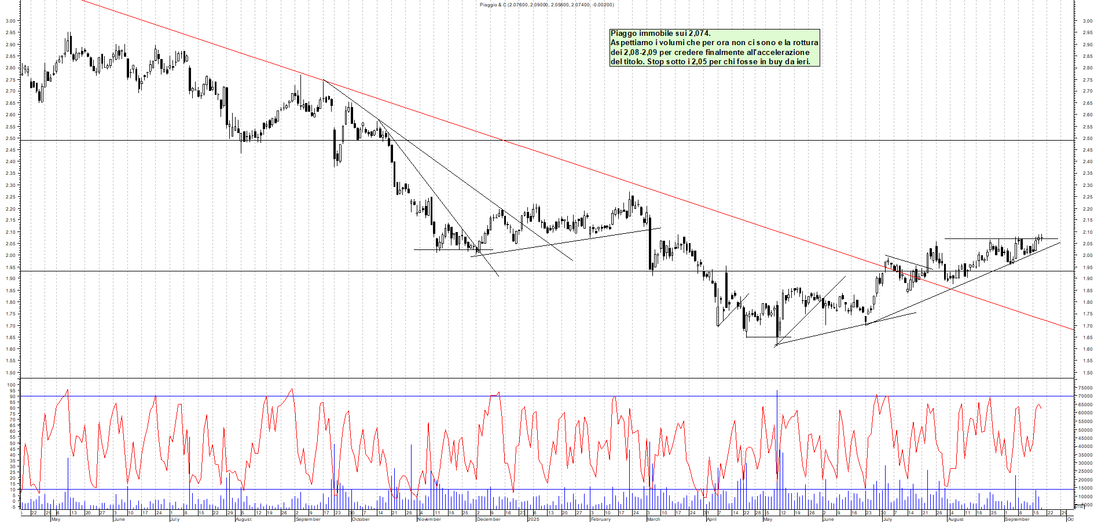Click the 2.75 price label on left axis
This screenshot has height=522, width=1094.
point(10,79)
